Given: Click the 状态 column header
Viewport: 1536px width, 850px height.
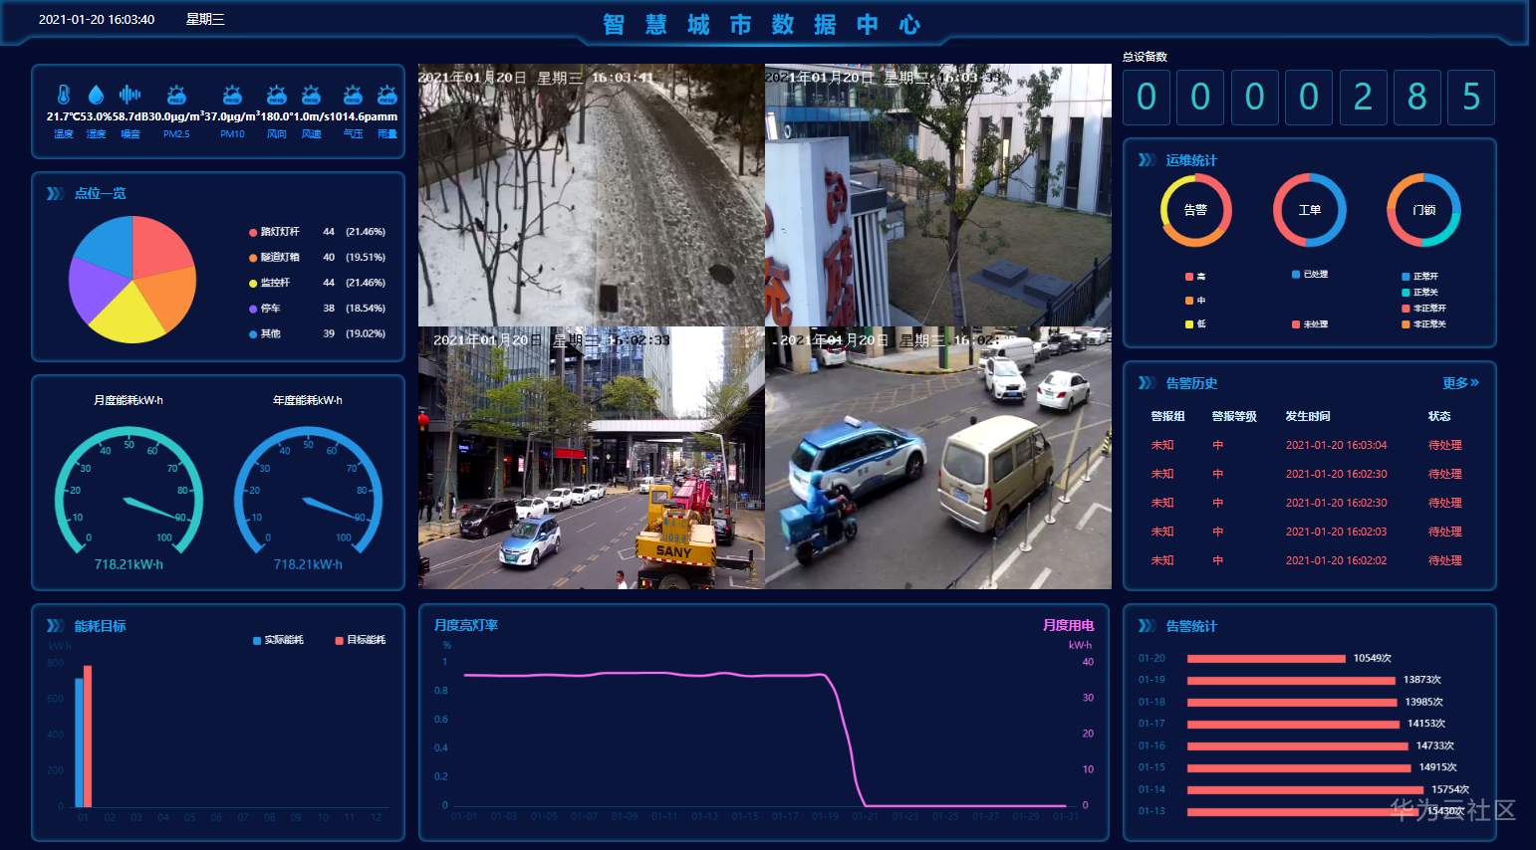Looking at the screenshot, I should click(1439, 416).
